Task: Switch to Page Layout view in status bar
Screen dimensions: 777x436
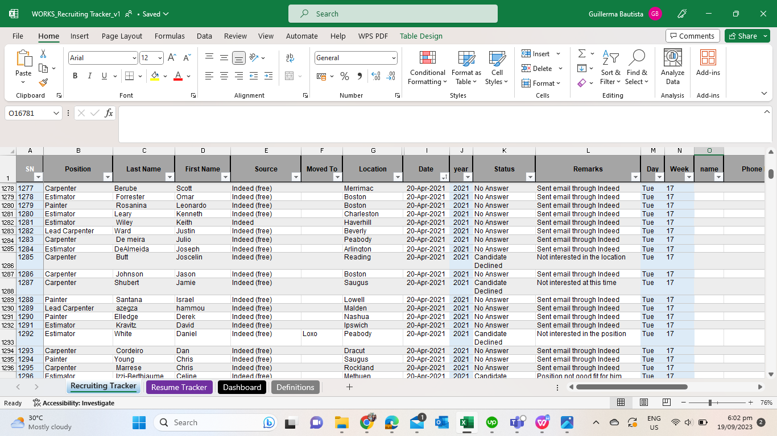Action: (644, 403)
